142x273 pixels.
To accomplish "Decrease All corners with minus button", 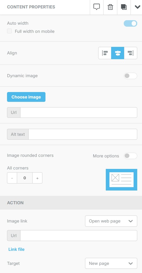I will 12,178.
